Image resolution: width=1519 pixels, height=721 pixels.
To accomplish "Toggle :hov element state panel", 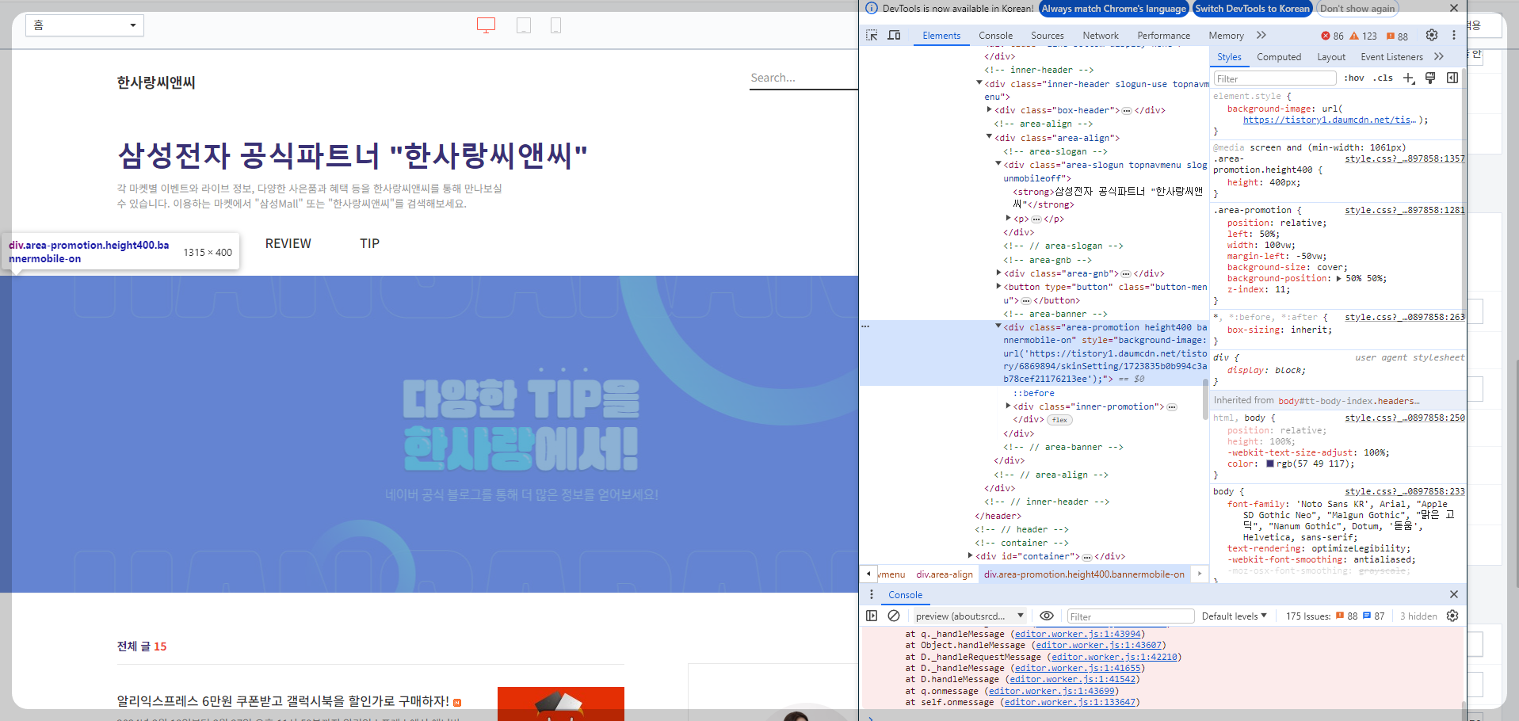I will [x=1354, y=78].
